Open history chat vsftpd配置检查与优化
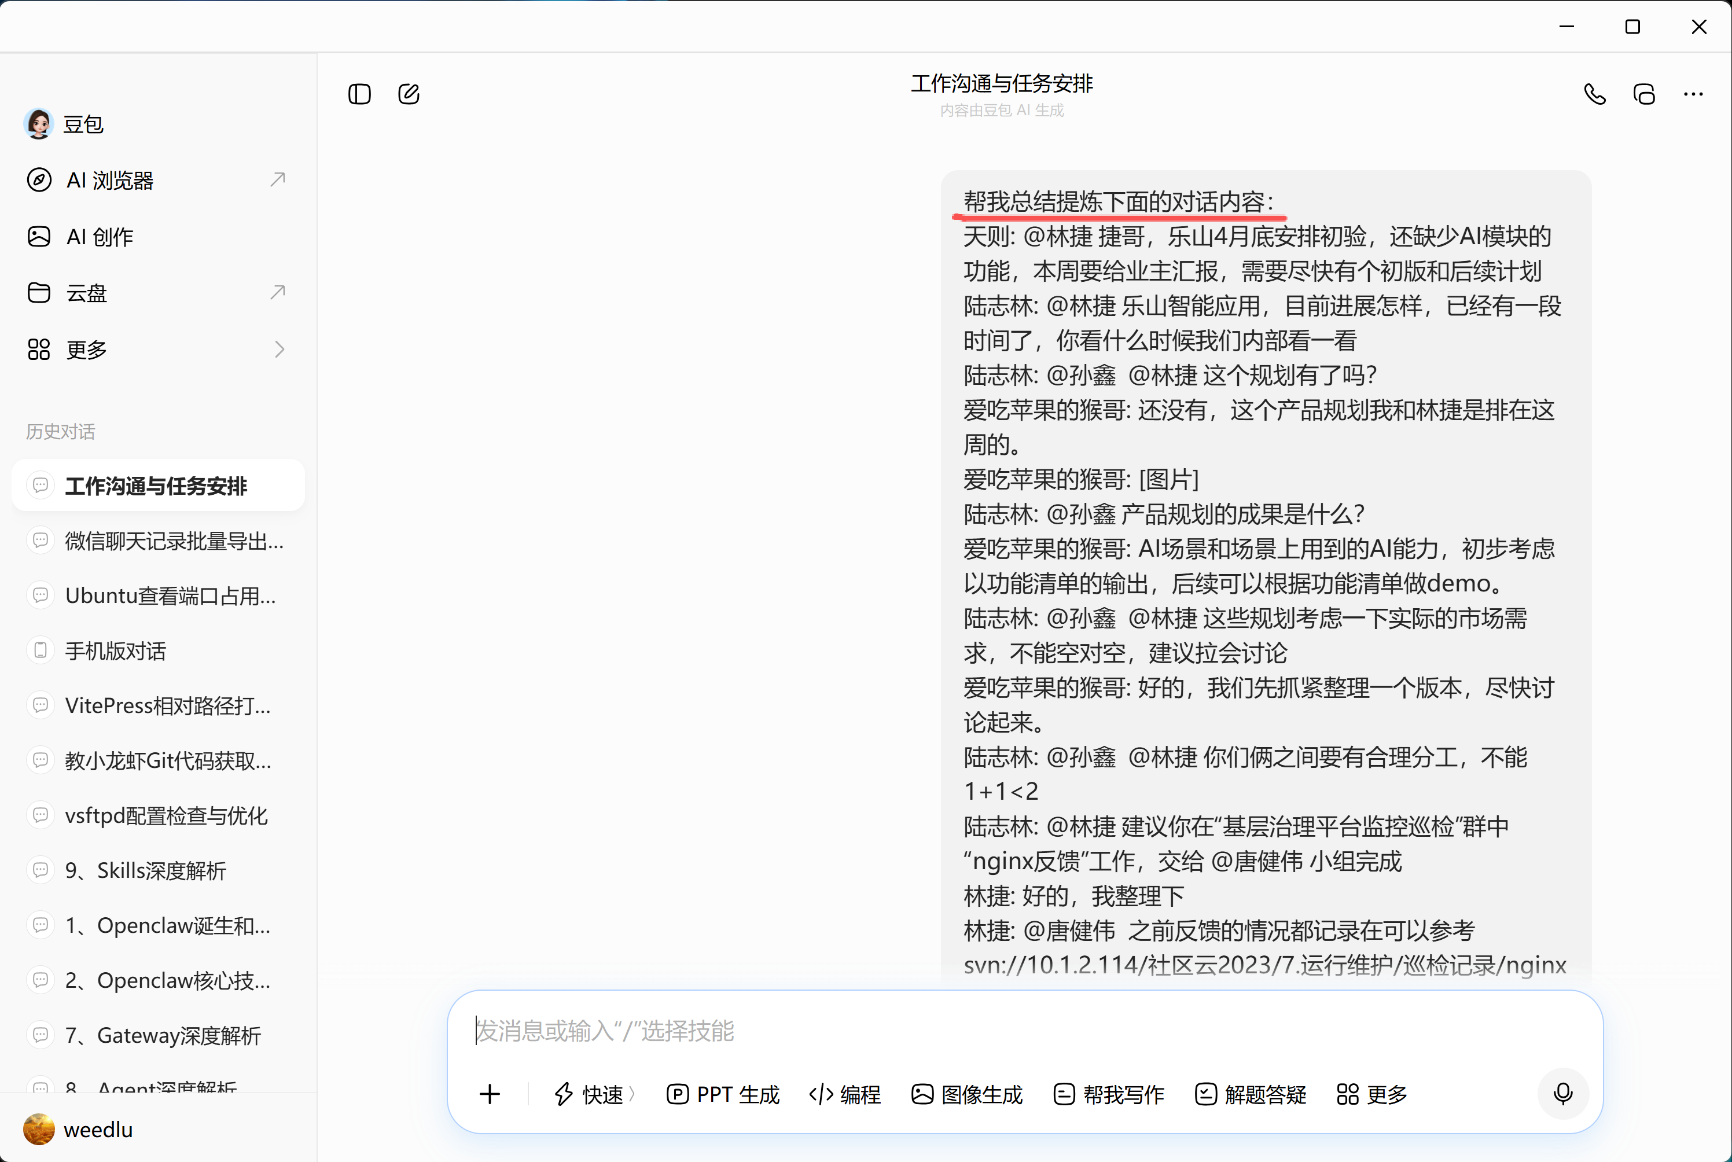This screenshot has height=1162, width=1732. [158, 815]
